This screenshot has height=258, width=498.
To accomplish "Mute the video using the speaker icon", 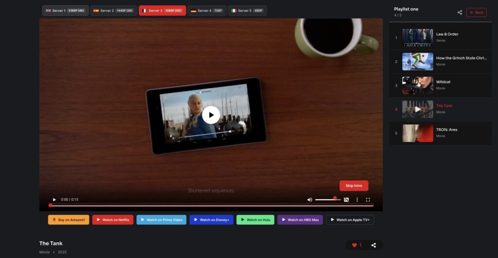I will tap(310, 200).
